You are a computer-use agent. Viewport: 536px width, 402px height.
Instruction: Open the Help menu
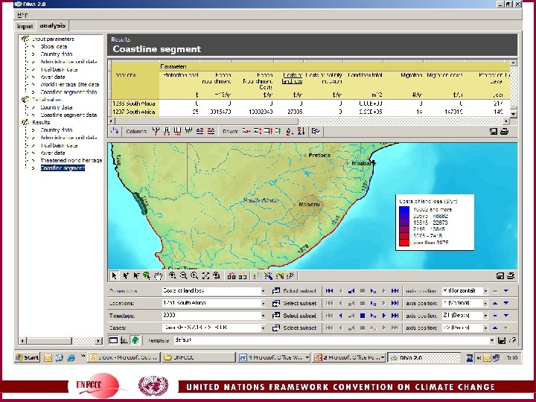(x=24, y=14)
